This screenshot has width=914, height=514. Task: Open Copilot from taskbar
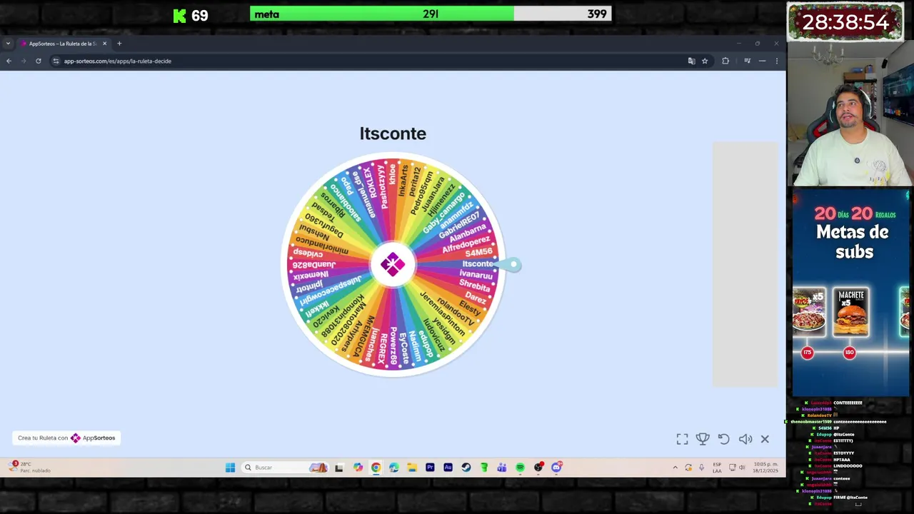(x=358, y=468)
